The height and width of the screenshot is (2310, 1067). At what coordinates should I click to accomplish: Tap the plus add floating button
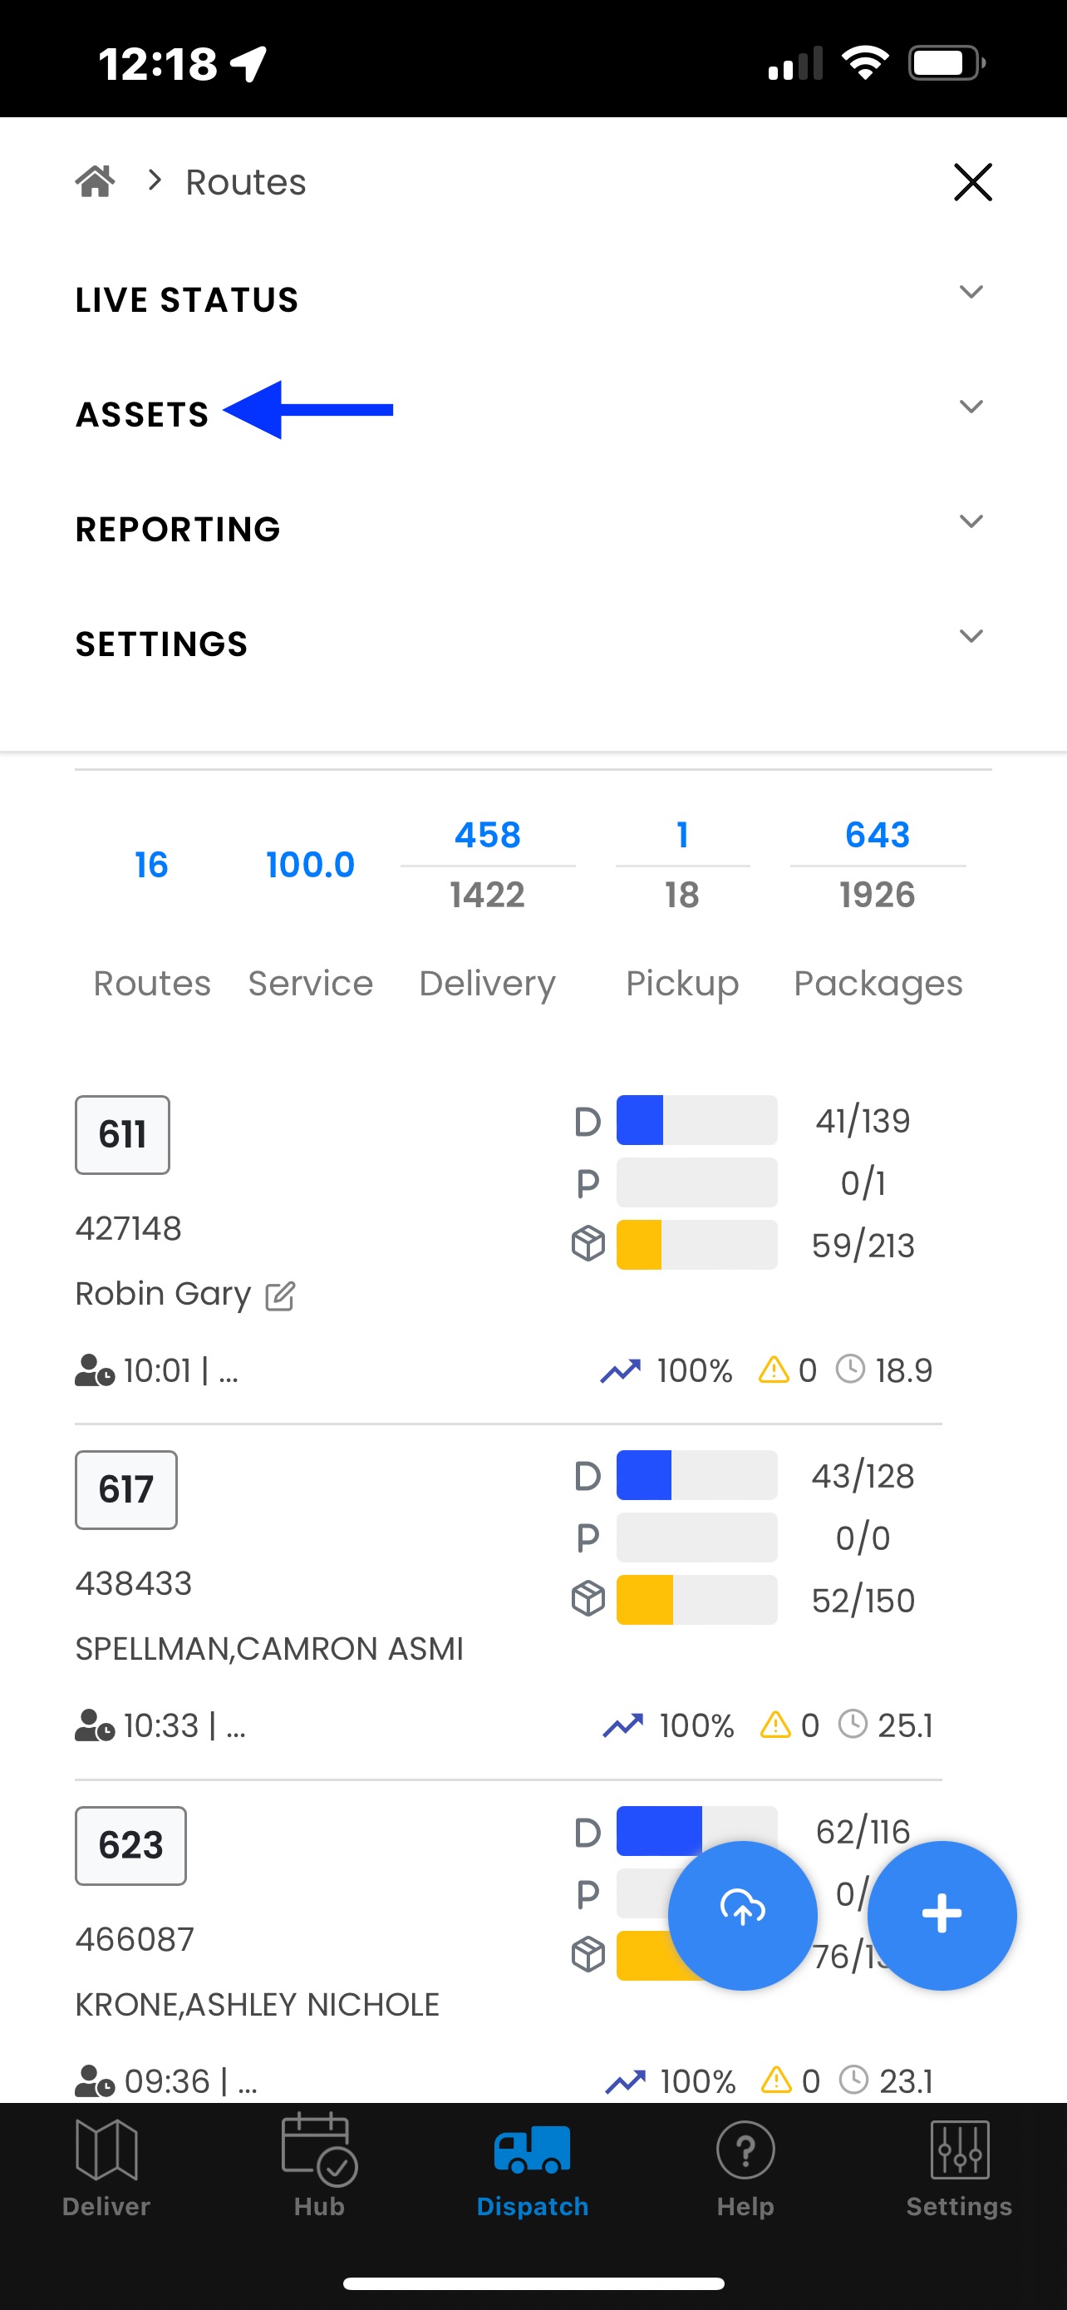click(942, 1915)
